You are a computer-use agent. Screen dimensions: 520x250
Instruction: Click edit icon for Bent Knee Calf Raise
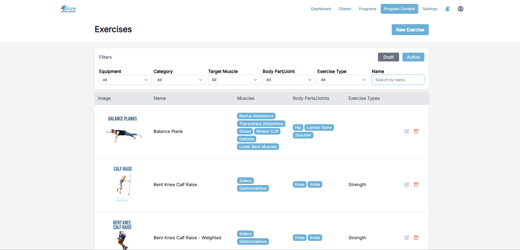(x=407, y=184)
